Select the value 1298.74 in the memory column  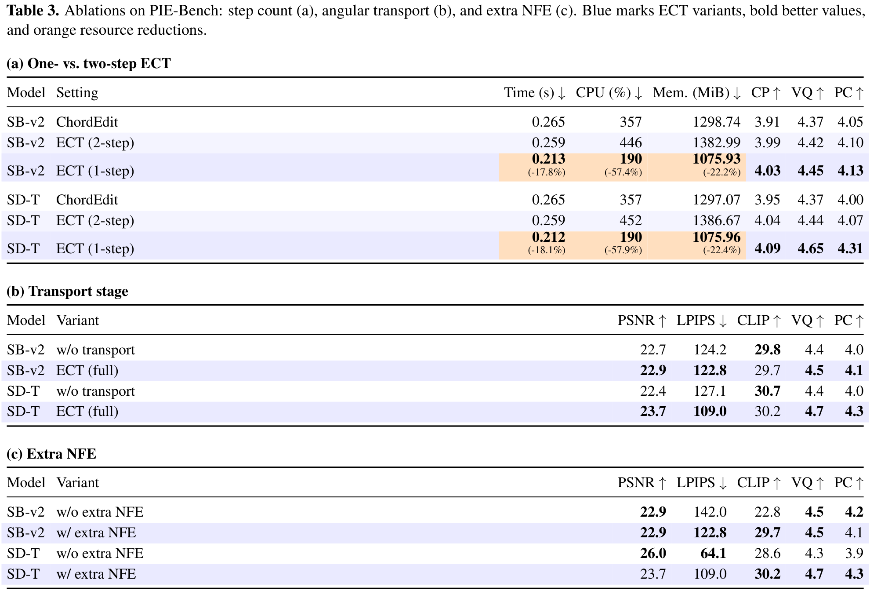(x=717, y=122)
